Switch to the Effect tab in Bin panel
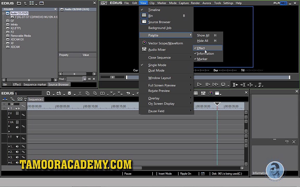The height and width of the screenshot is (187, 300). (x=17, y=84)
